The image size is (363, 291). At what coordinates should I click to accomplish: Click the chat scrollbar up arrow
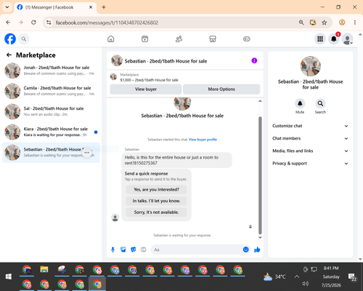(260, 101)
